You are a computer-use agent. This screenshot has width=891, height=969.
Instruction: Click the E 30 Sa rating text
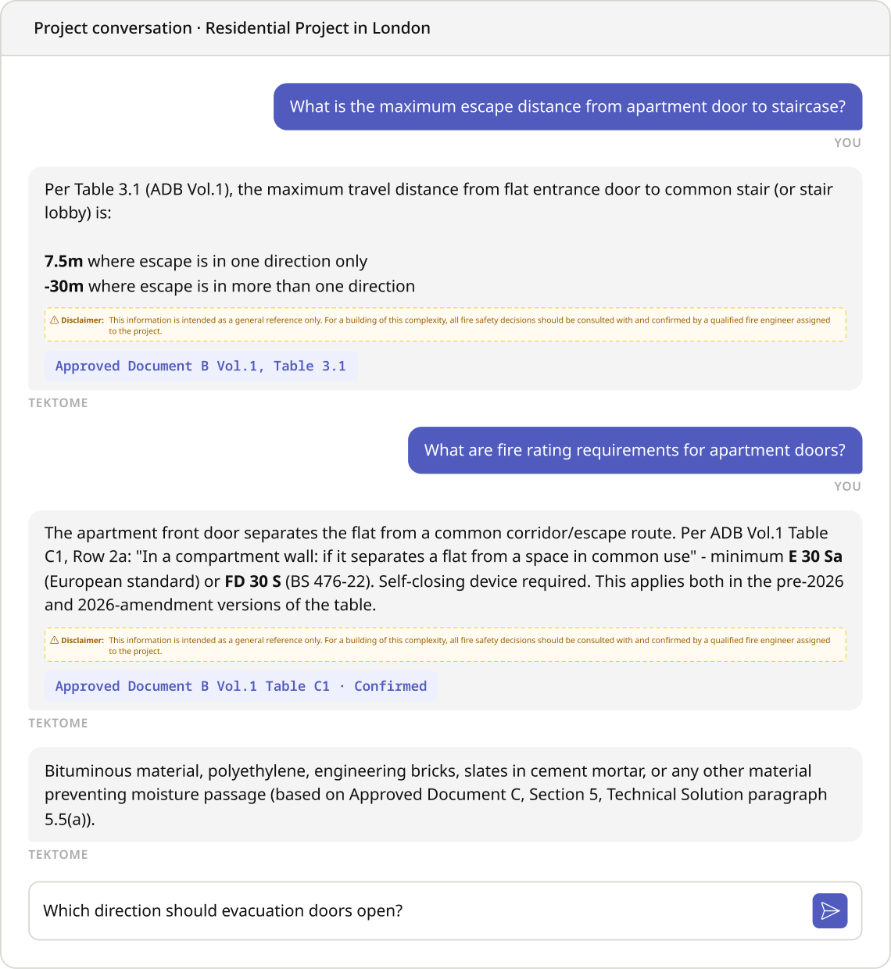tap(815, 556)
